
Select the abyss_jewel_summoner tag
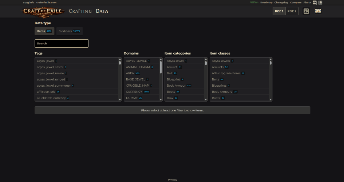point(76,86)
